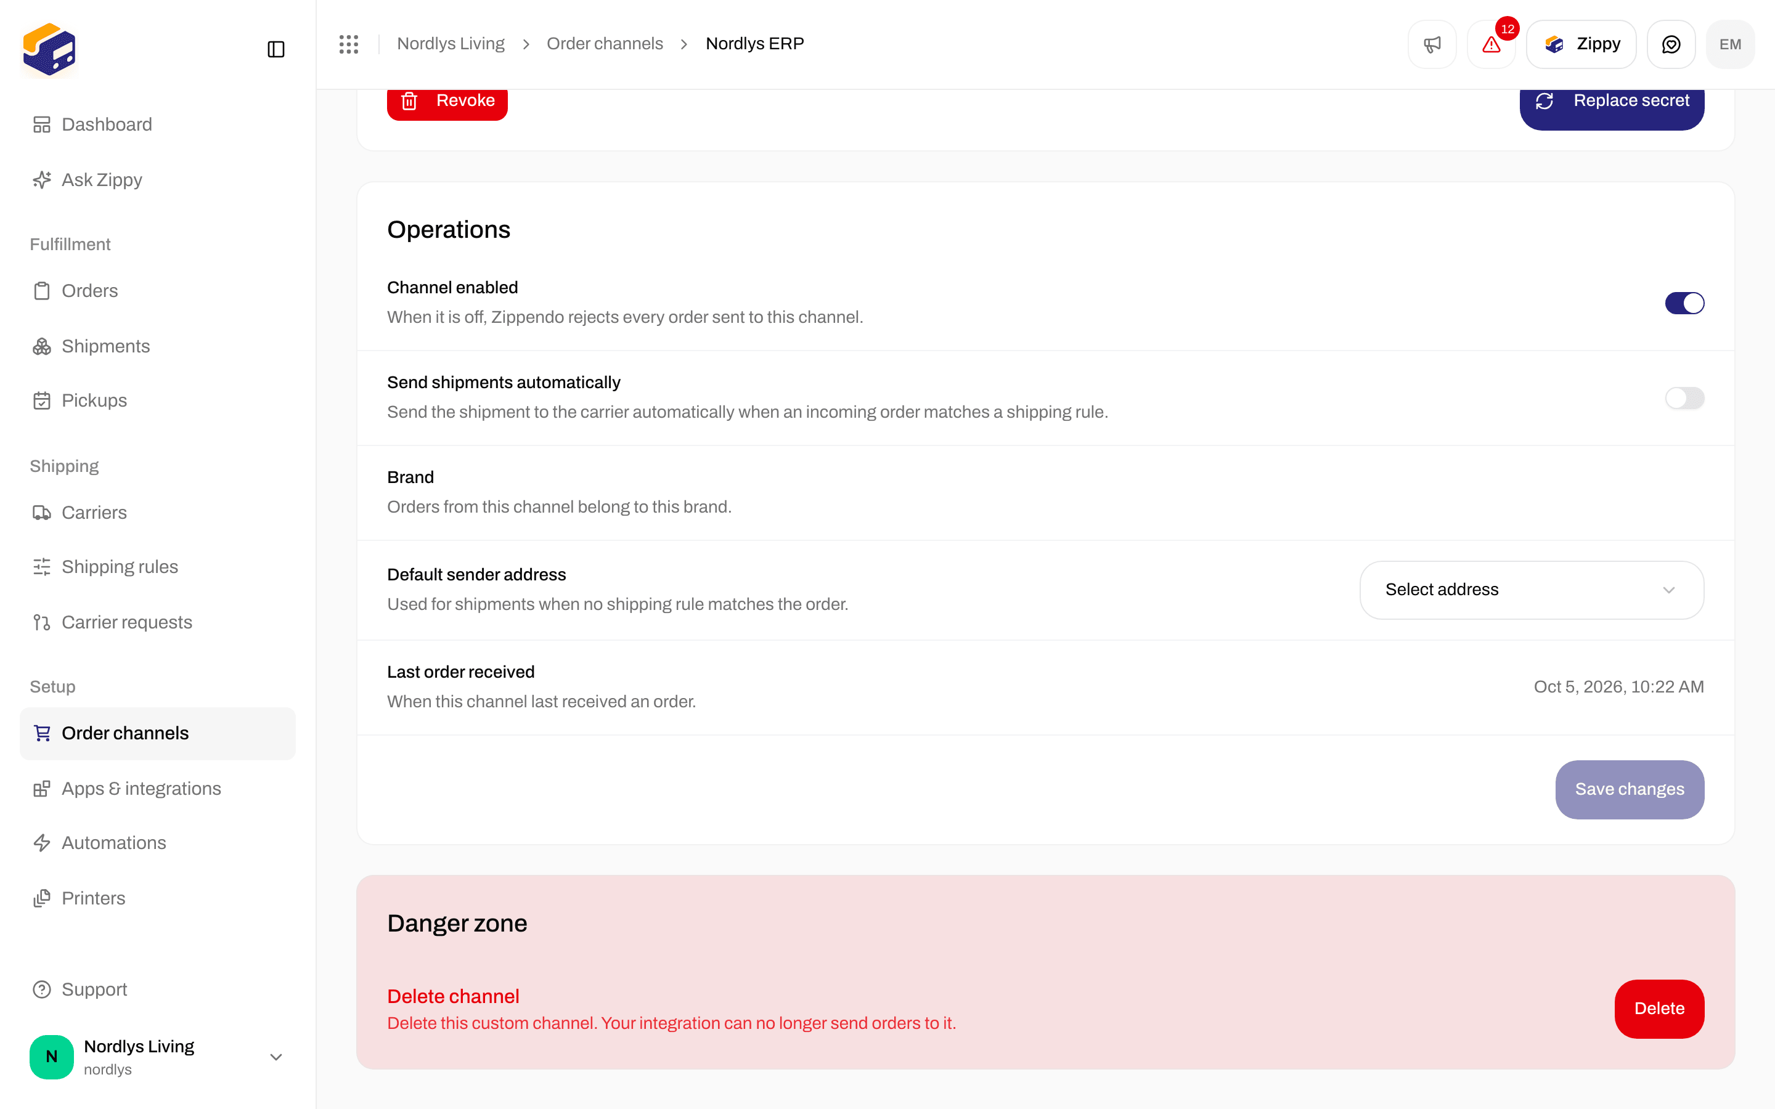The width and height of the screenshot is (1775, 1109).
Task: Click the Nordlys Living N avatar
Action: pos(51,1057)
